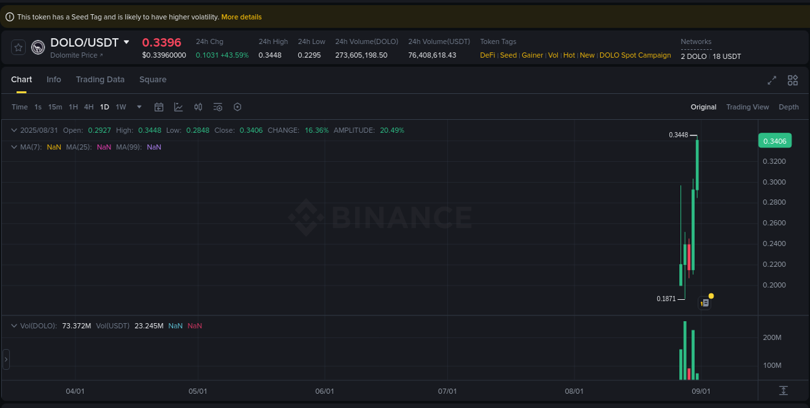The image size is (810, 408).
Task: Collapse the MA(7) indicator row
Action: (x=13, y=147)
